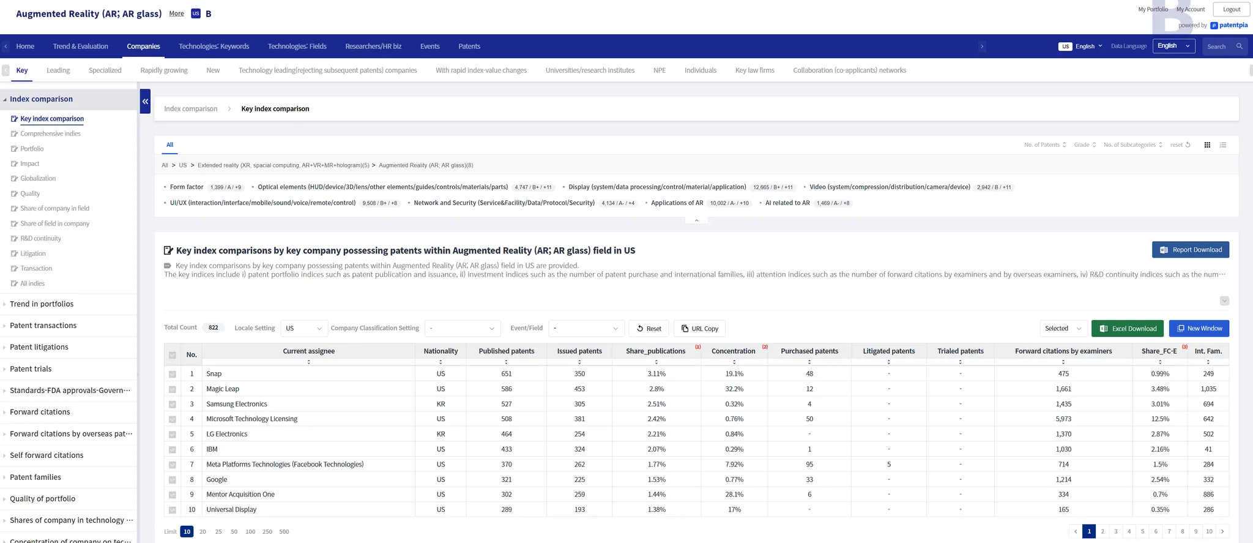Viewport: 1253px width, 543px height.
Task: Click the Report Download button
Action: (1190, 250)
